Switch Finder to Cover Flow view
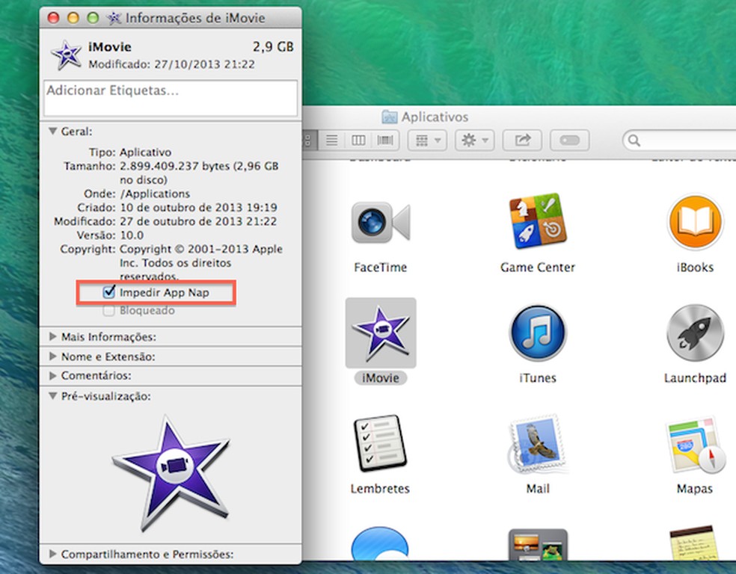 [385, 141]
